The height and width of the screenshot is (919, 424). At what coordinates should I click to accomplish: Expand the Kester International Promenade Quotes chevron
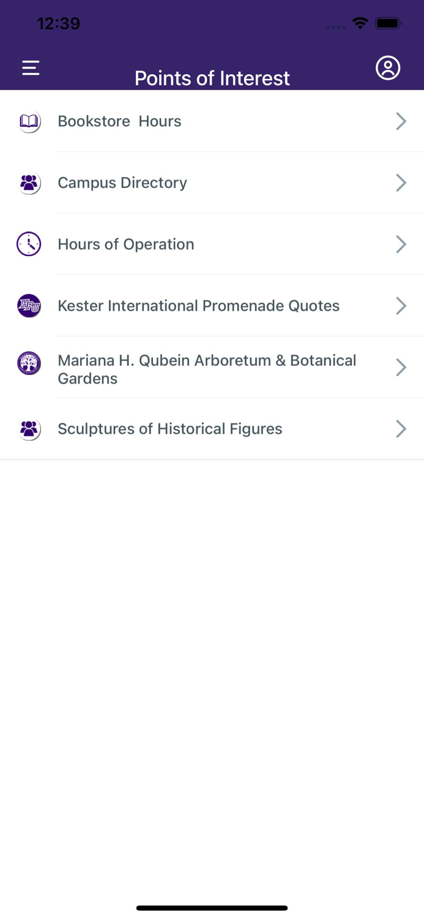[401, 305]
